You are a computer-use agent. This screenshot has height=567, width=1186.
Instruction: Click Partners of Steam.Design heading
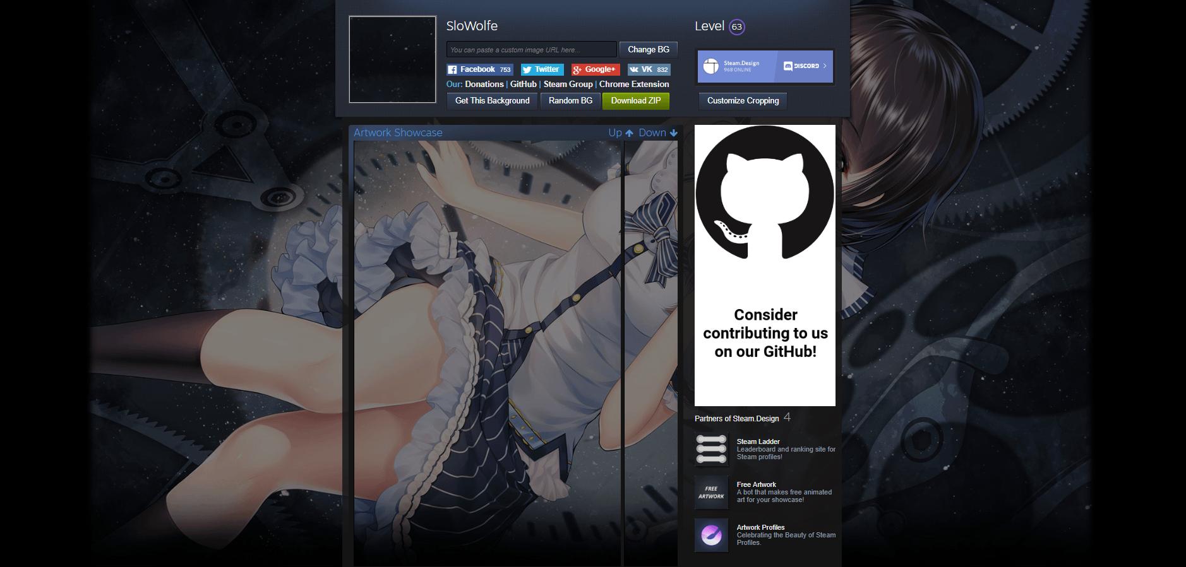(x=736, y=418)
